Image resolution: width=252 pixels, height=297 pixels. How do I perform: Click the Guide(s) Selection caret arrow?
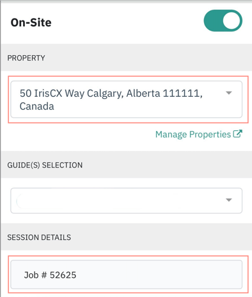tap(229, 200)
